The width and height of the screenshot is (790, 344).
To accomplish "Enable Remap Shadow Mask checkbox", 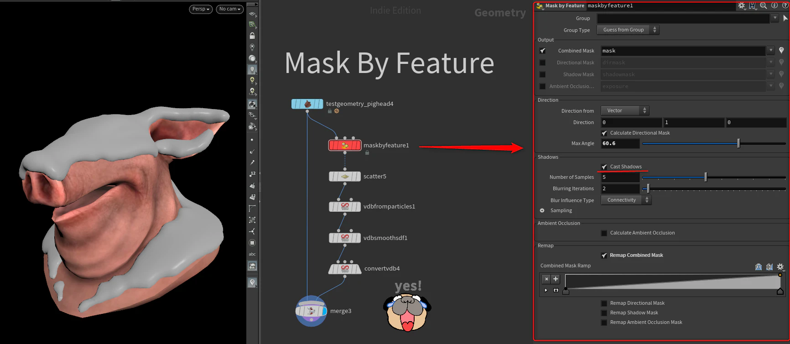I will [604, 313].
